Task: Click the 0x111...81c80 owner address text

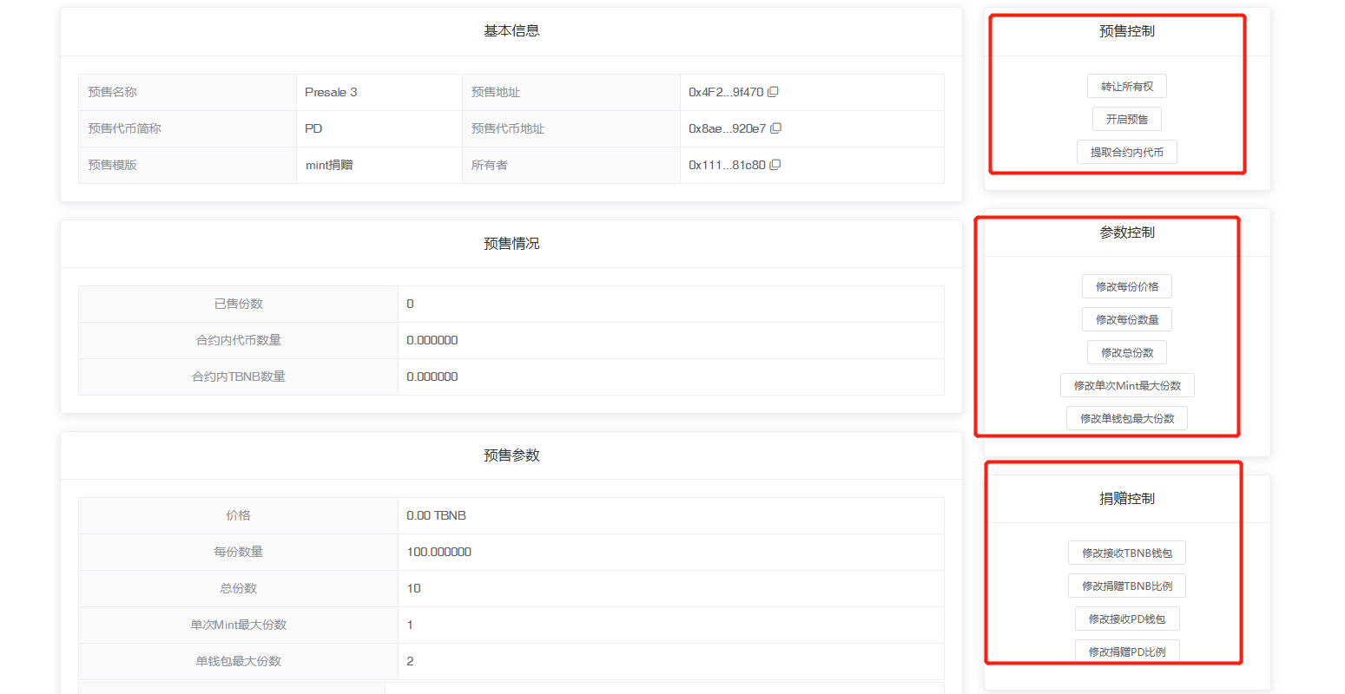Action: [x=727, y=165]
